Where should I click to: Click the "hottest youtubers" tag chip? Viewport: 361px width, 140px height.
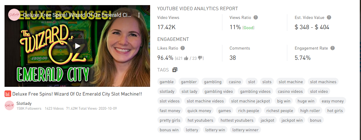[237, 120]
